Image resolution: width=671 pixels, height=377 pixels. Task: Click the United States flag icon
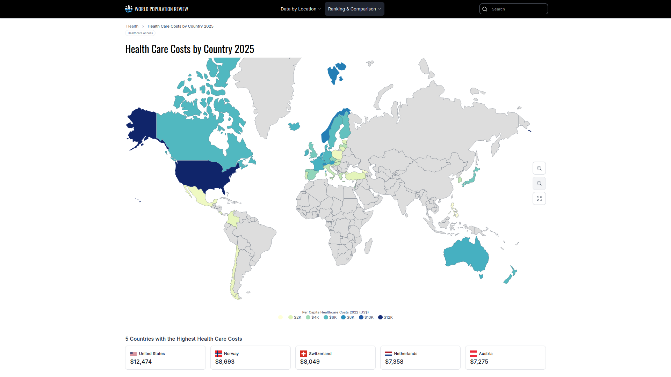click(x=133, y=354)
